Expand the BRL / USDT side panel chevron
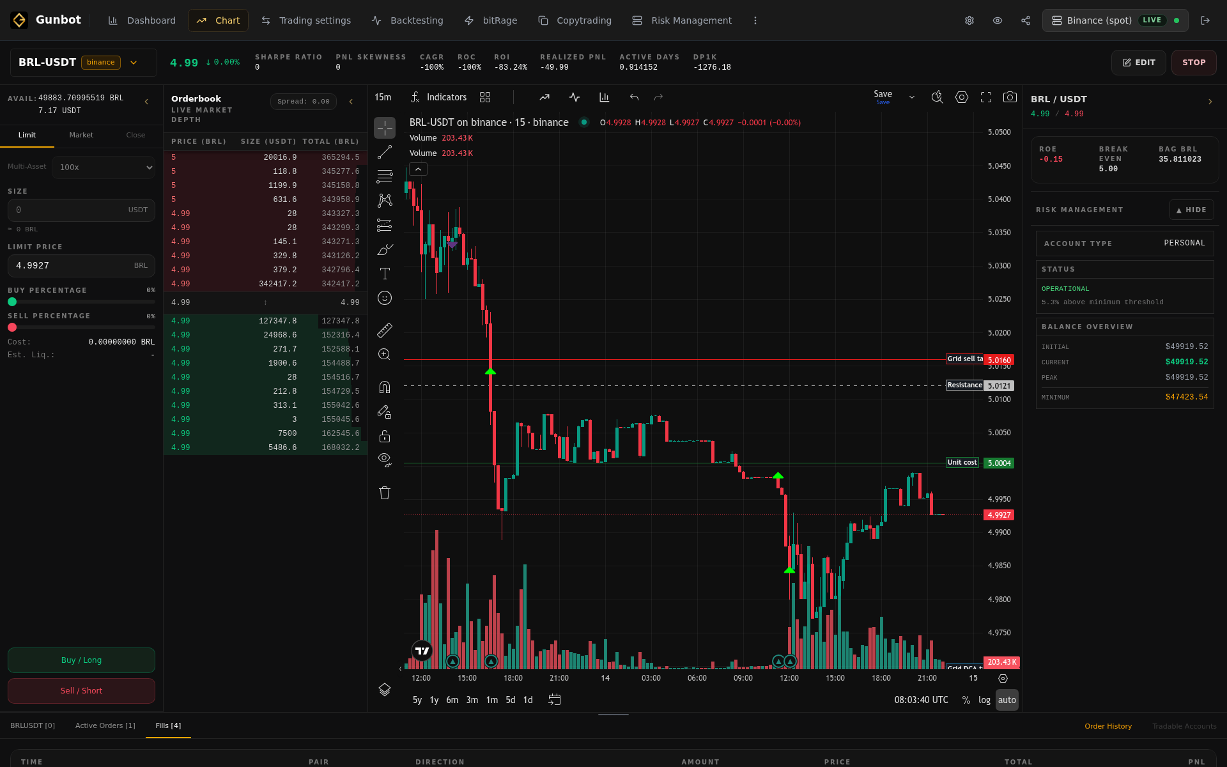 coord(1210,102)
